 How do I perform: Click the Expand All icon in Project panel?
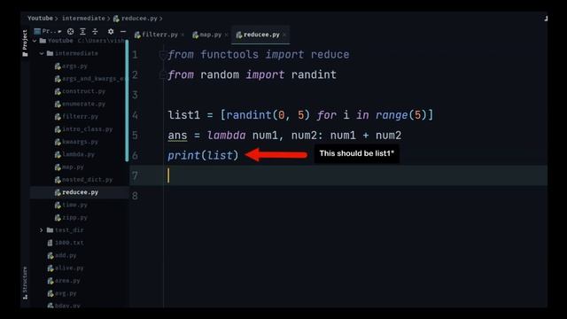pos(82,32)
